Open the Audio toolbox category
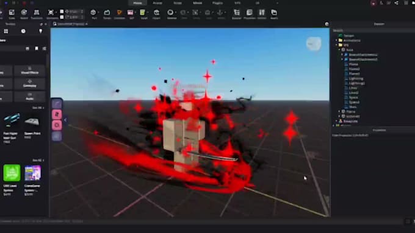 point(30,97)
